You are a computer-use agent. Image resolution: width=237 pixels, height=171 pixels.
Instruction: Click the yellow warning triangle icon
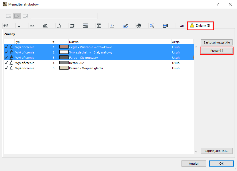point(192,25)
